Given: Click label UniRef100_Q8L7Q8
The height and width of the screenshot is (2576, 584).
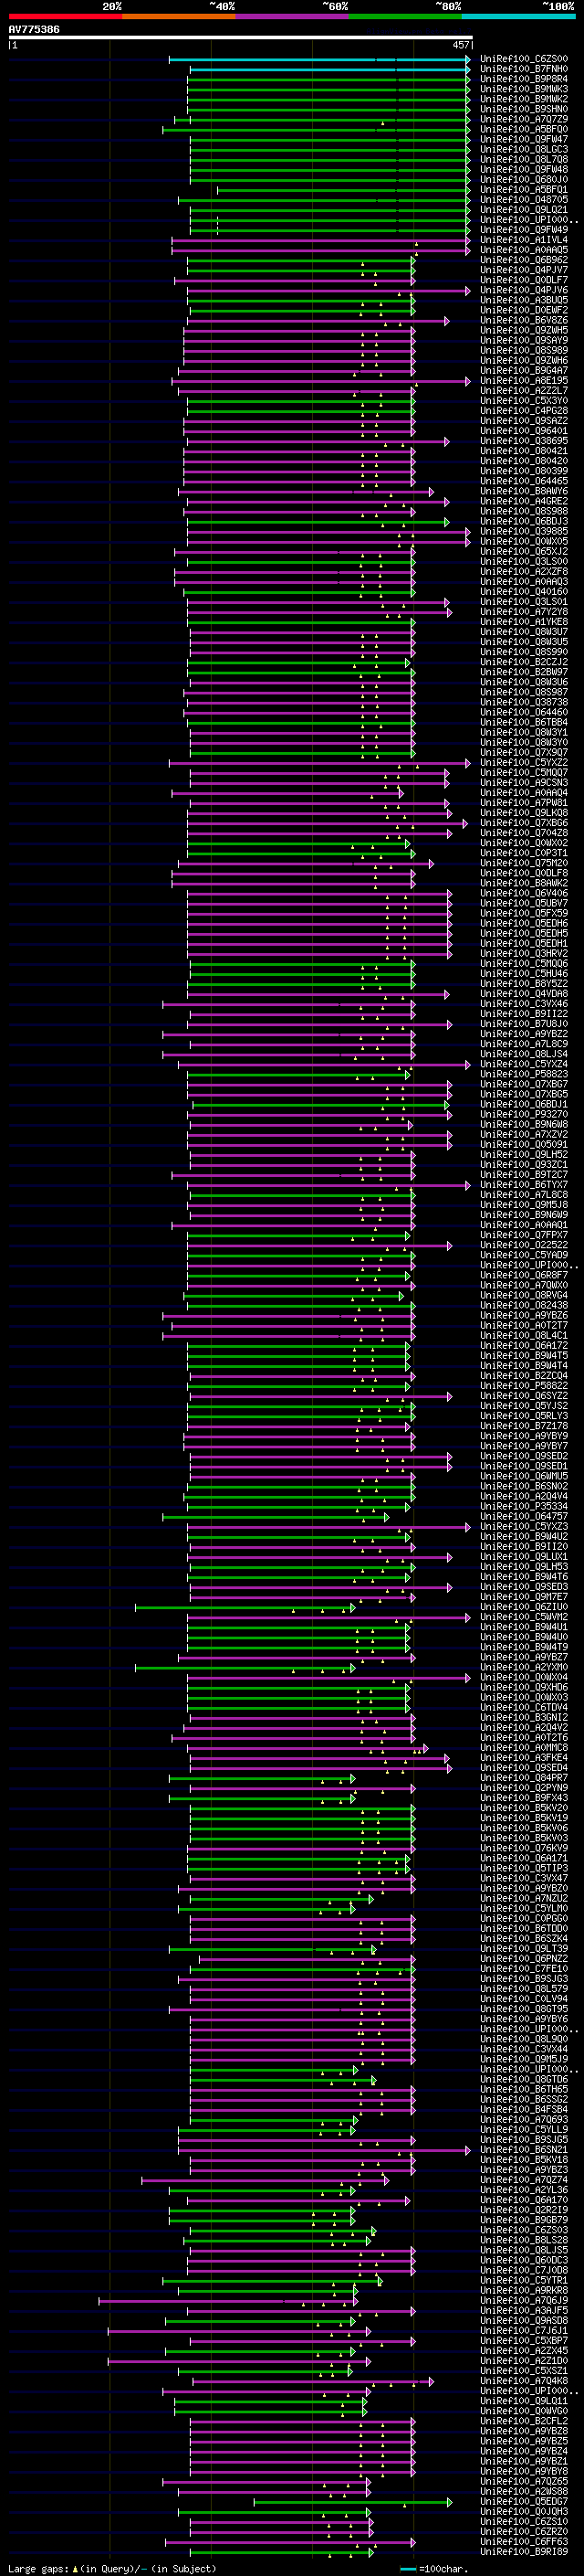Looking at the screenshot, I should pos(523,160).
